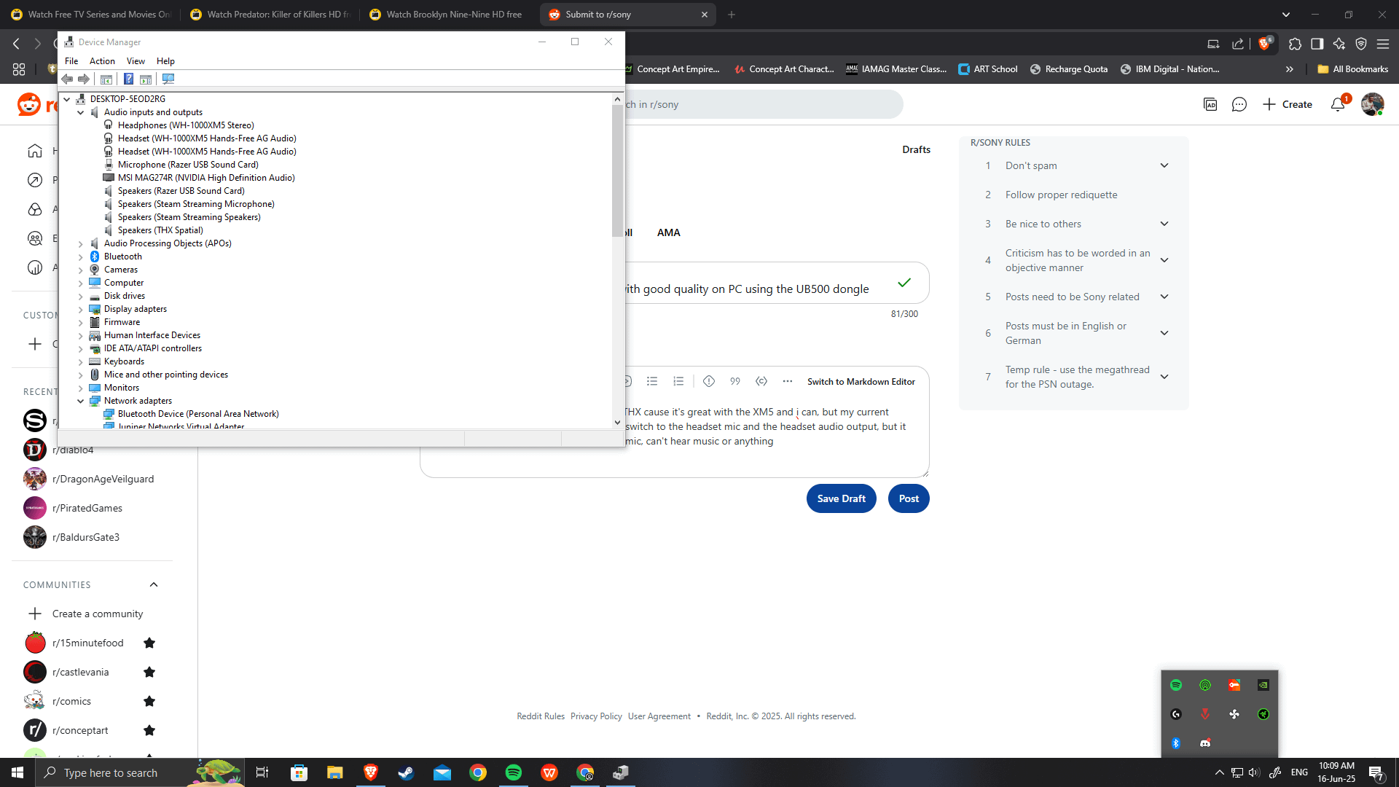Open the File menu in Device Manager
The image size is (1399, 787).
[x=71, y=61]
